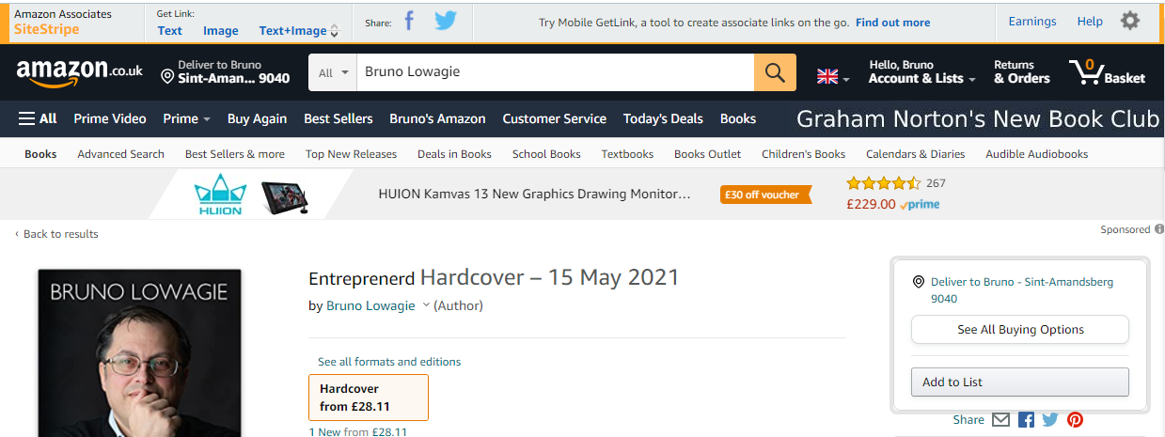Open Books Outlet
The height and width of the screenshot is (437, 1165).
tap(707, 154)
